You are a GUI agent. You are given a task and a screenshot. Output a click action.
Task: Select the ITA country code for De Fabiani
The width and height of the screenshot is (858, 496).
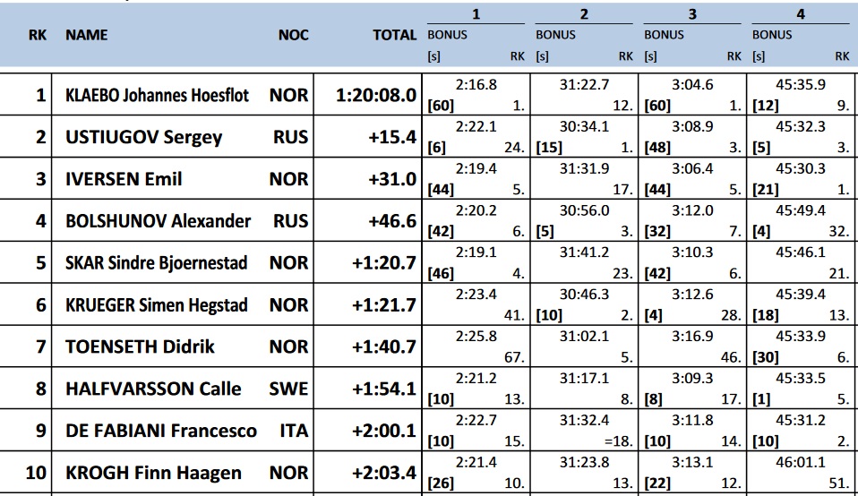point(293,431)
